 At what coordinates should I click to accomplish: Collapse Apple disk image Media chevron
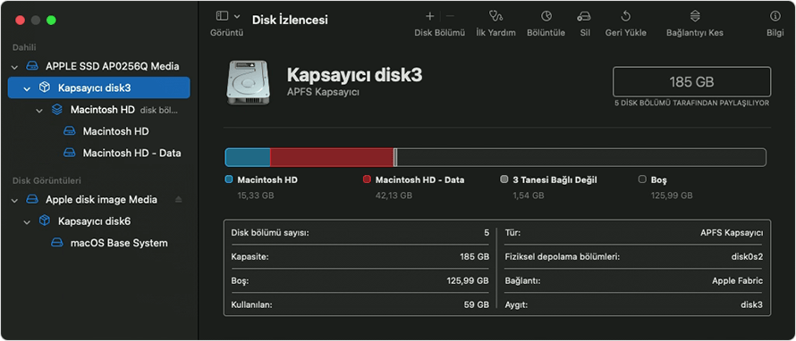point(14,200)
